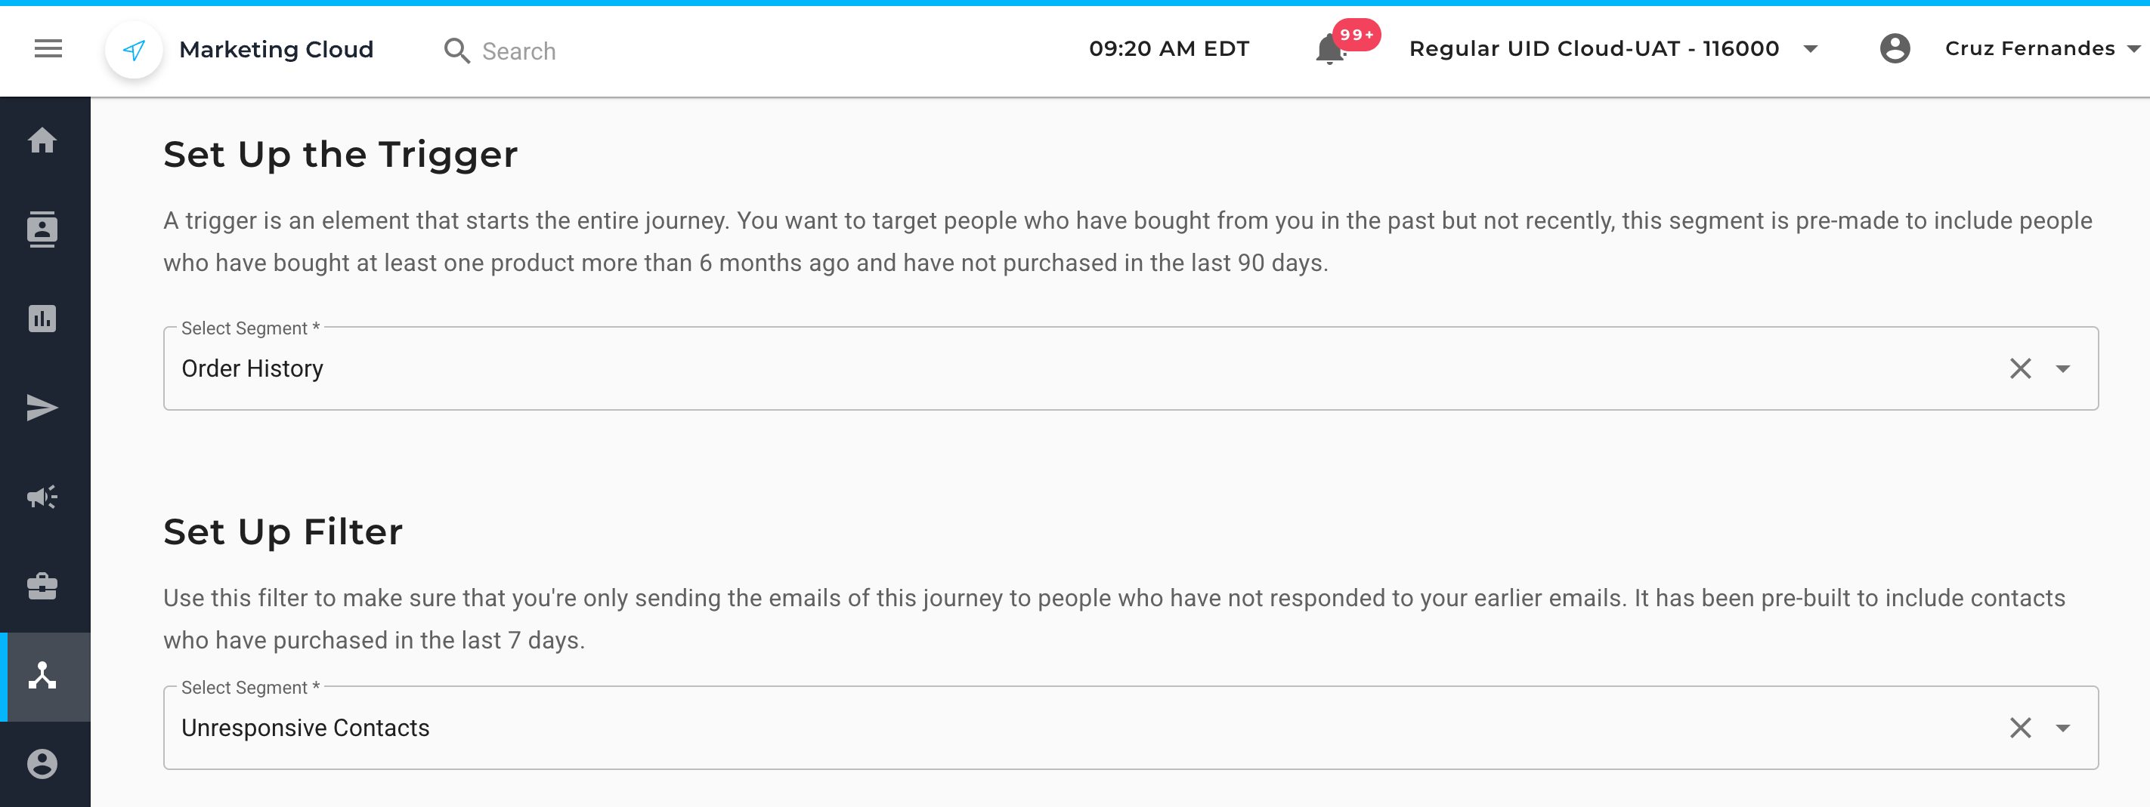Open the analytics bar chart sidebar icon
This screenshot has height=807, width=2150.
point(42,319)
